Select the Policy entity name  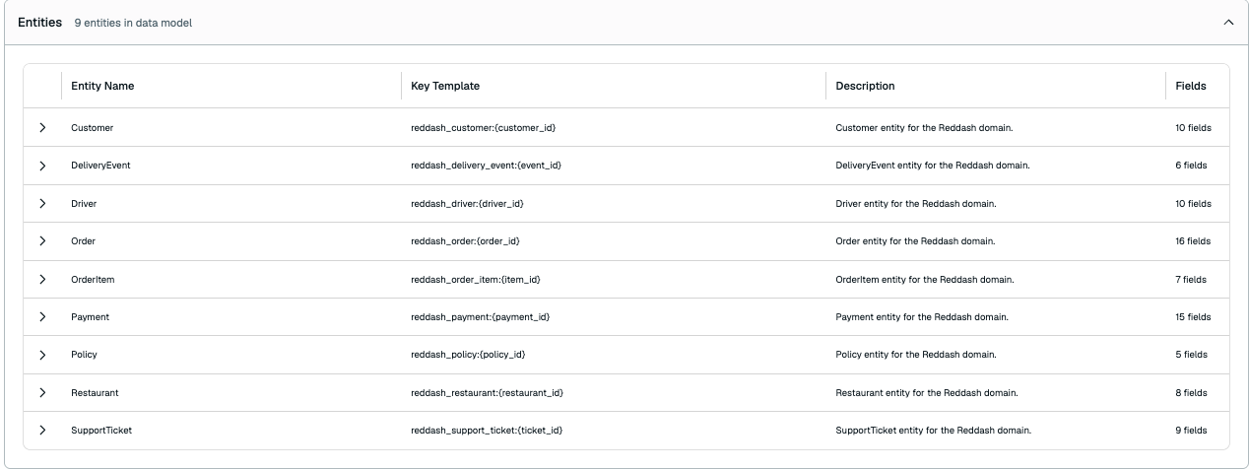pyautogui.click(x=84, y=355)
